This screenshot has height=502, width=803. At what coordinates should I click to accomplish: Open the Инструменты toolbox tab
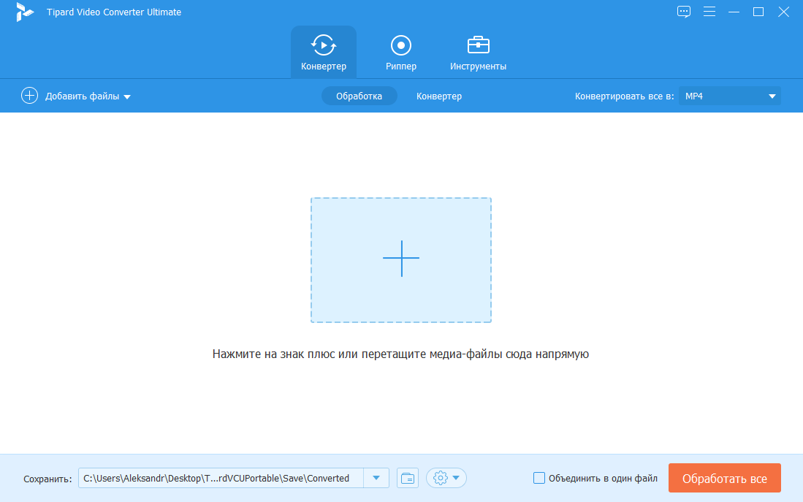[478, 53]
